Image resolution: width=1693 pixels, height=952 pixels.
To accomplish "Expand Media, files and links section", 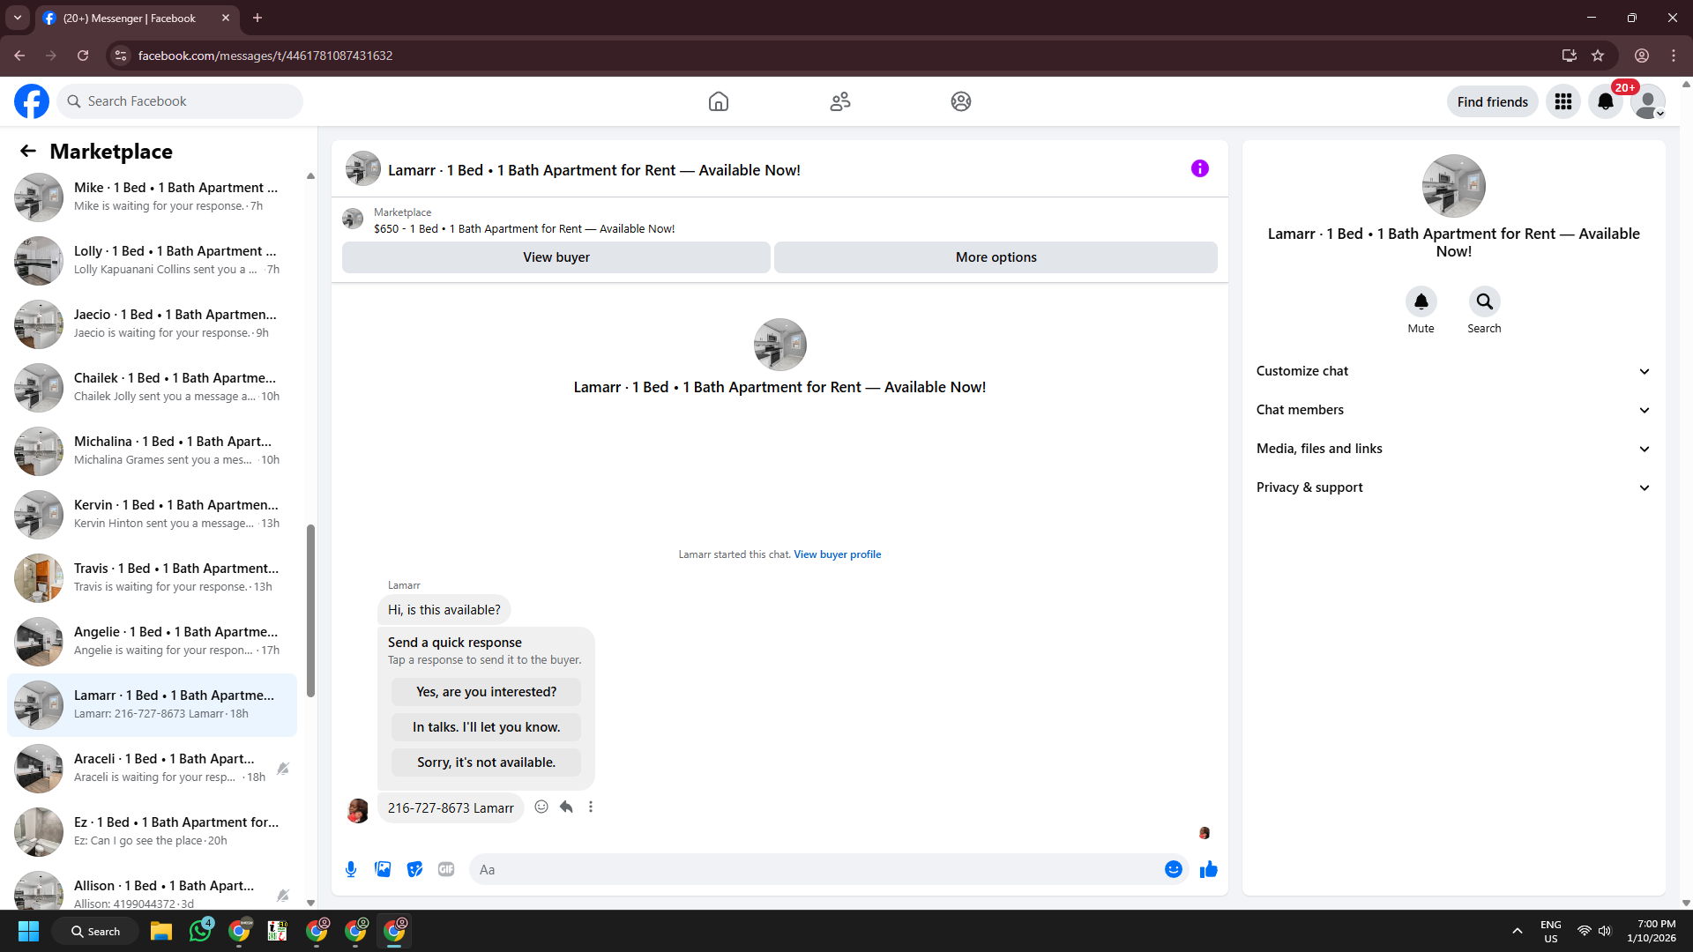I will click(1452, 449).
